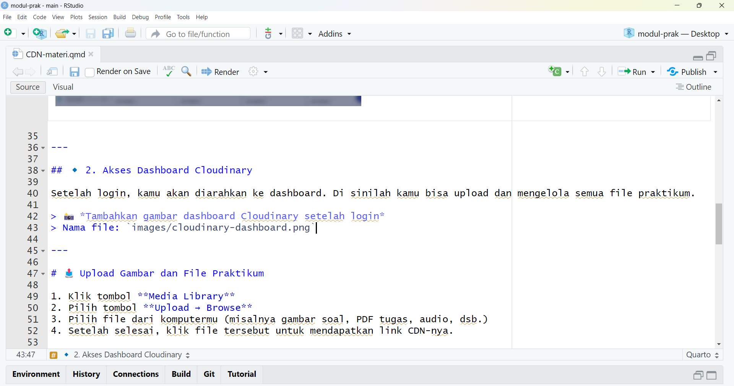This screenshot has width=734, height=386.
Task: Click the spell check ABC icon
Action: click(169, 71)
